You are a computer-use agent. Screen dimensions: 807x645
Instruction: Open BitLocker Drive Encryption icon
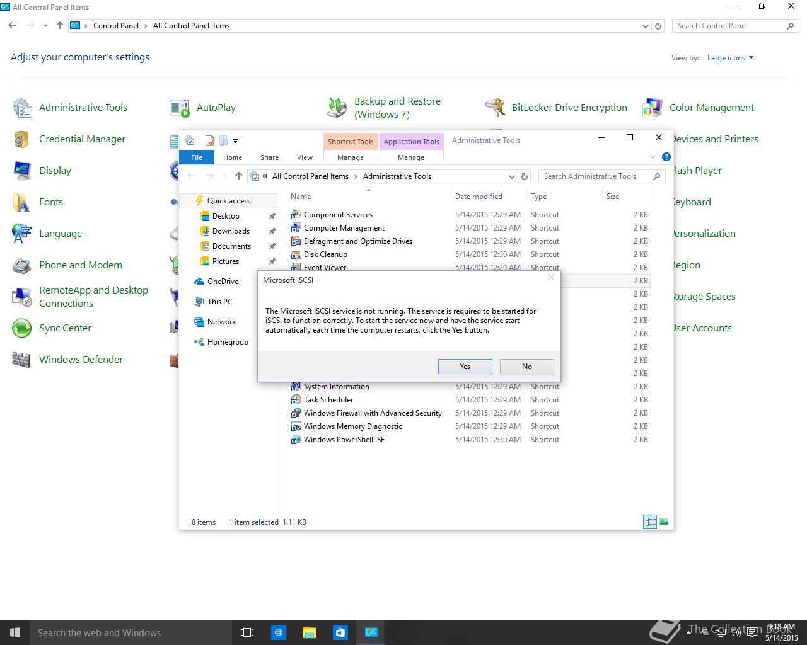[x=495, y=108]
